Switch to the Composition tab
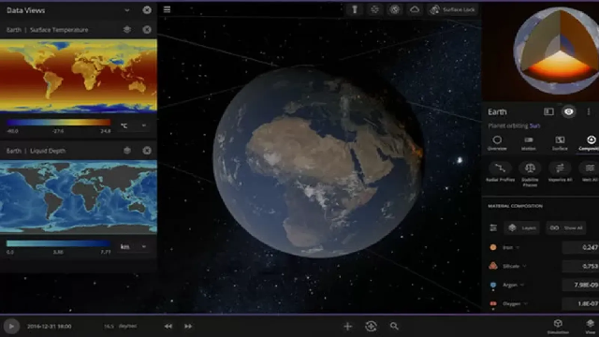 589,143
